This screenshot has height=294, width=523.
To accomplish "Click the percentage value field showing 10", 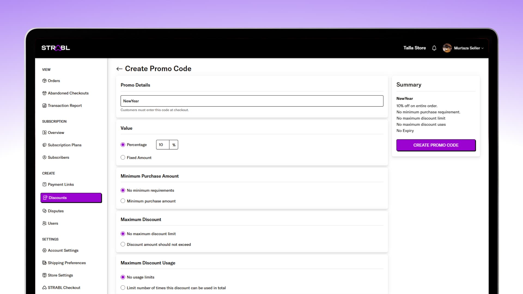I will pos(163,145).
